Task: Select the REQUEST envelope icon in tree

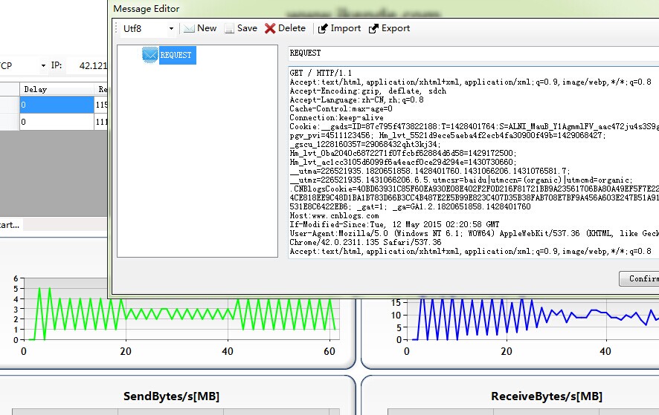Action: coord(150,55)
